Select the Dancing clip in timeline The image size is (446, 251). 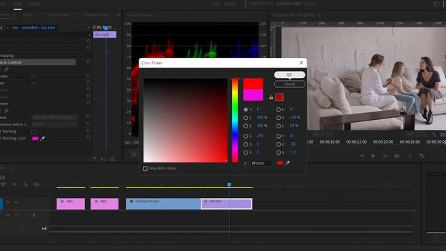[163, 204]
